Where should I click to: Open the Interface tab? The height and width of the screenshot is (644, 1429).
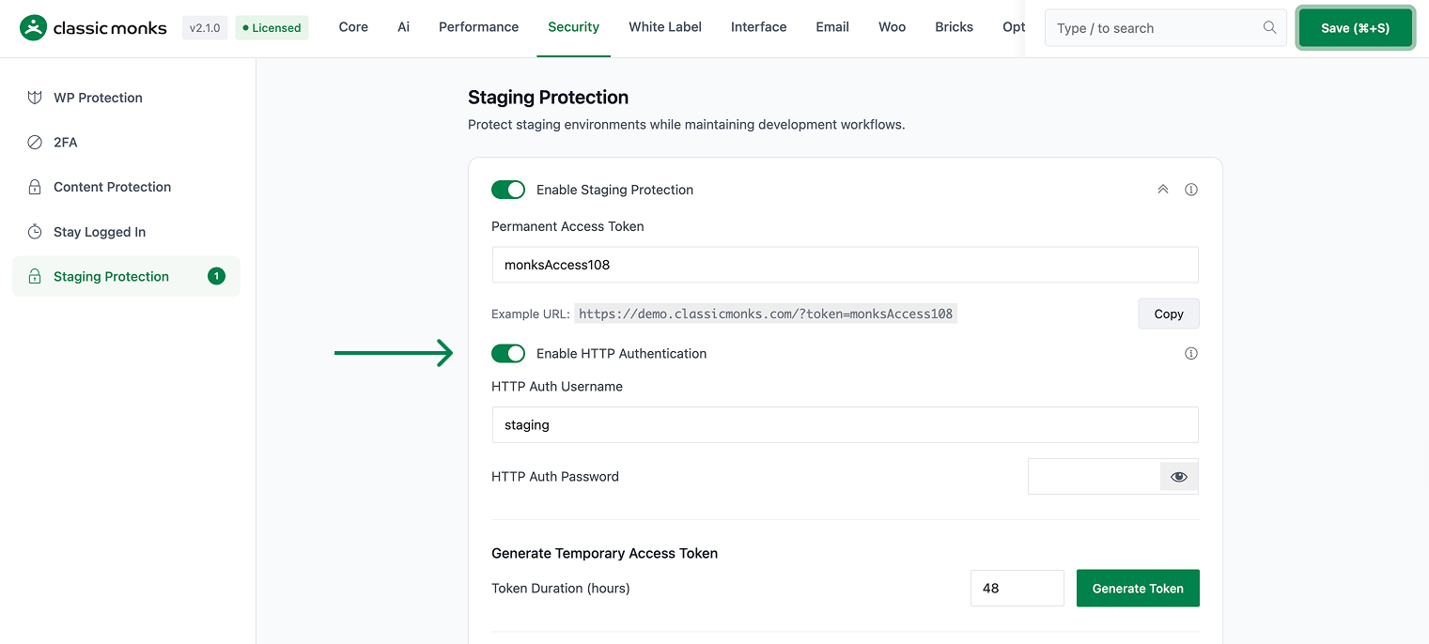758,27
